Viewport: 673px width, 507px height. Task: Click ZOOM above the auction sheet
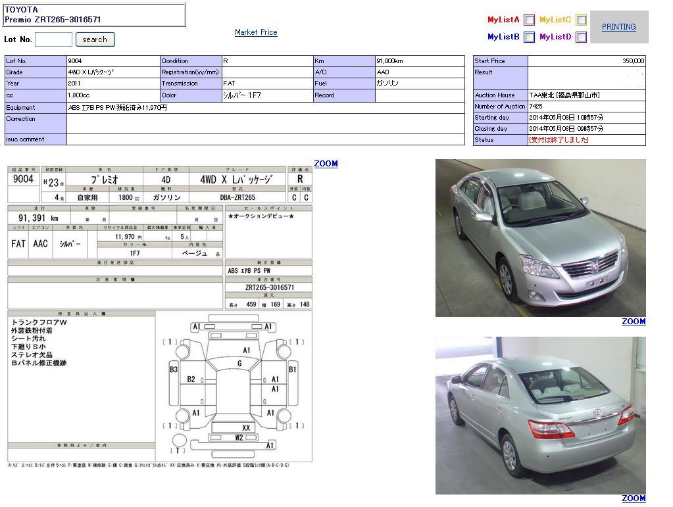(326, 164)
